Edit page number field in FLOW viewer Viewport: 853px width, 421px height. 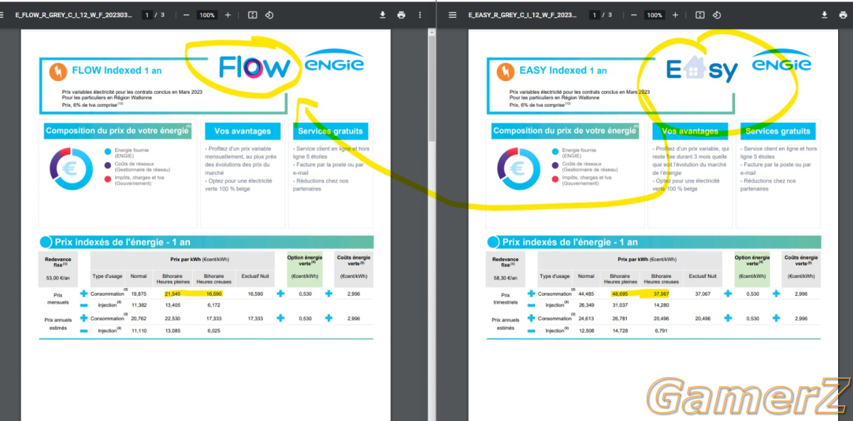tap(147, 15)
